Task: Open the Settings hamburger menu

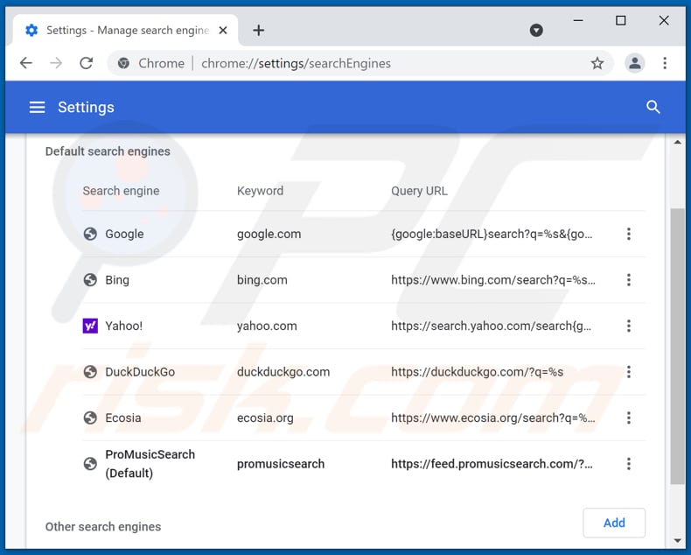Action: [x=37, y=107]
